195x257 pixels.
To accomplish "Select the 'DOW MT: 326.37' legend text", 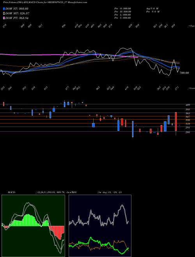I will [18, 13].
